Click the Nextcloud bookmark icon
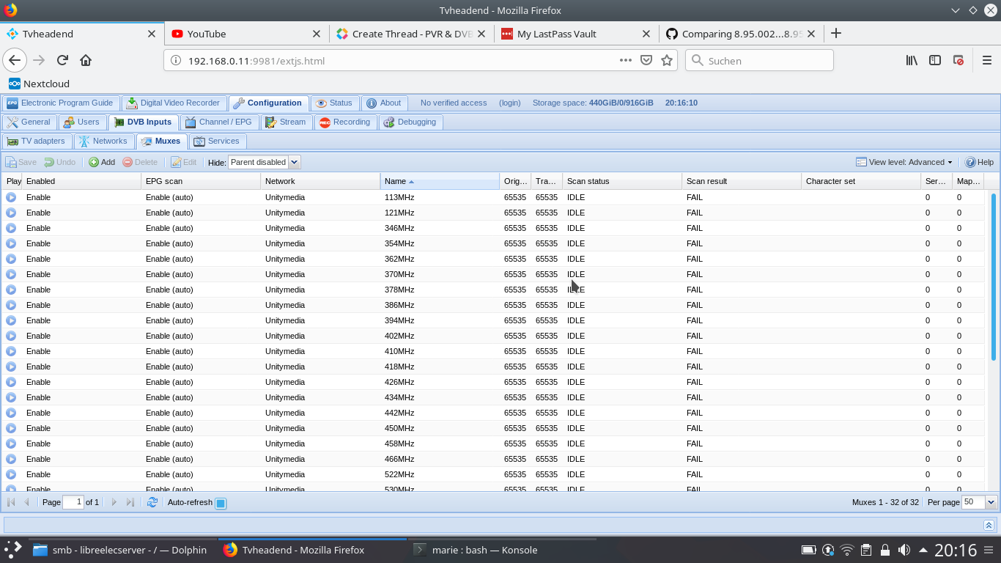 (15, 84)
